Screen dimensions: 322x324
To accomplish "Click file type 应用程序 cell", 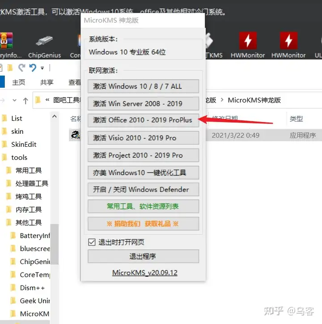I will pos(303,136).
